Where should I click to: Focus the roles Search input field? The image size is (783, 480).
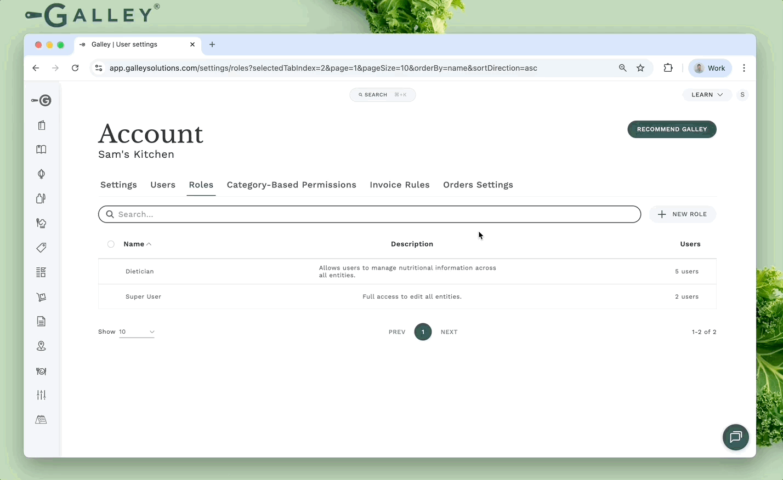coord(370,214)
